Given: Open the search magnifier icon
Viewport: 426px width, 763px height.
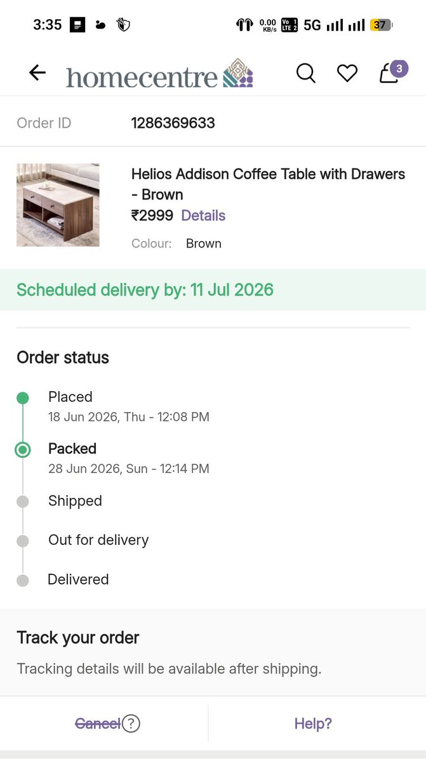Looking at the screenshot, I should pyautogui.click(x=306, y=73).
